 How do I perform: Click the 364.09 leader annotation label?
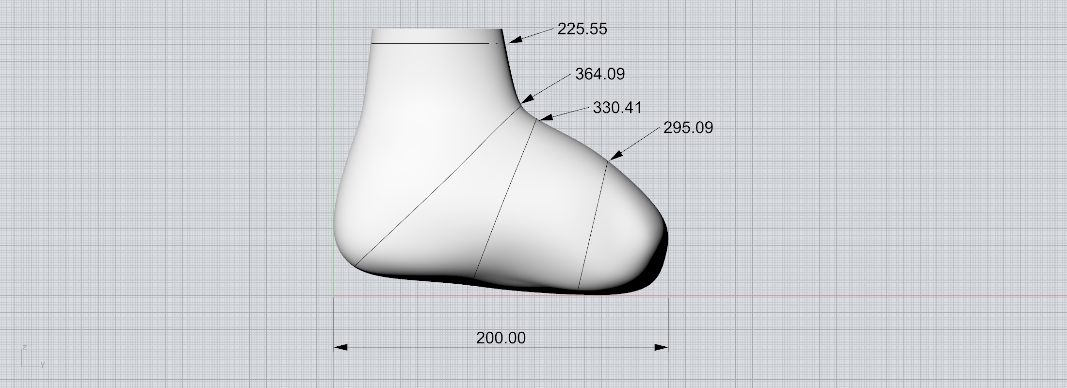[600, 74]
